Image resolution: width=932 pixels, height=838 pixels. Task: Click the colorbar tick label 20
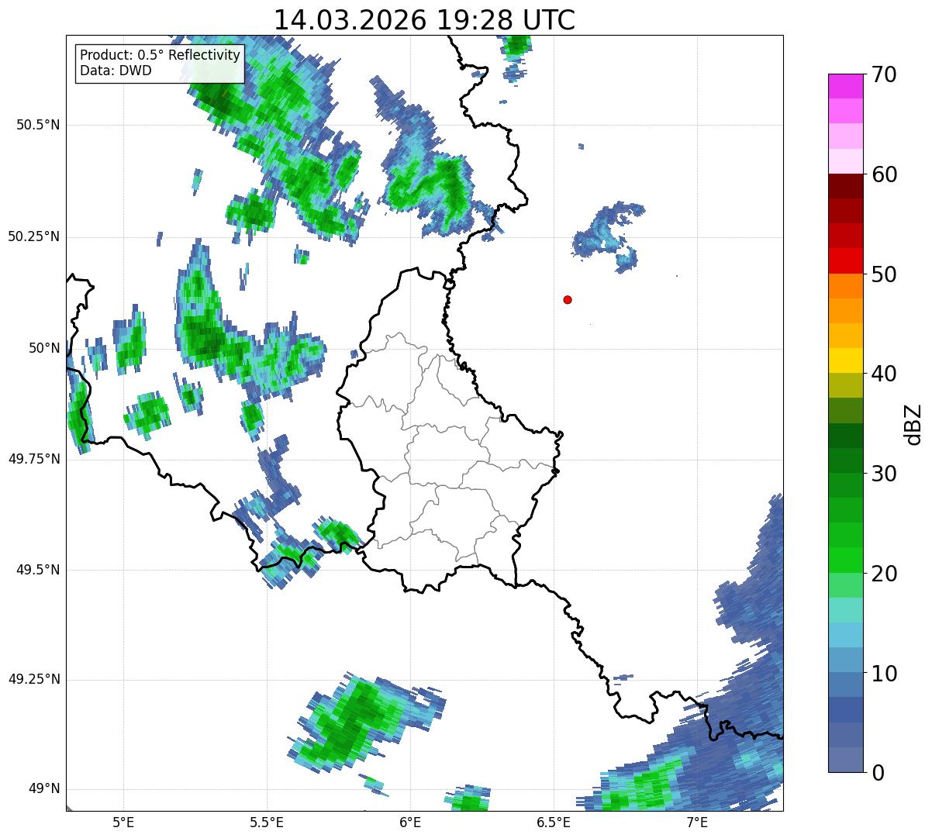[884, 574]
